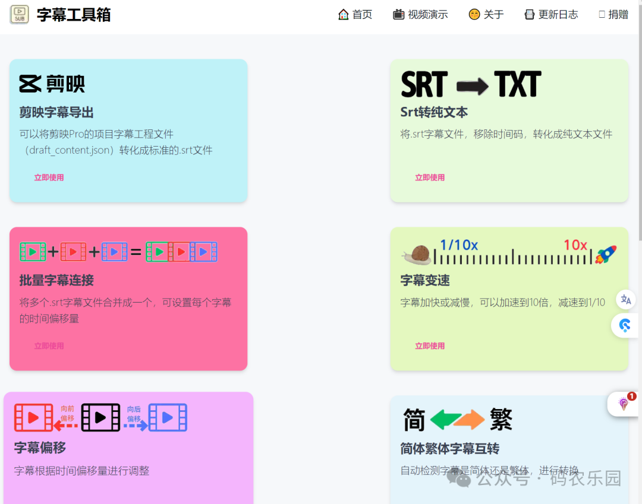
Task: Open the lightbulb icon with notification badge
Action: point(622,404)
